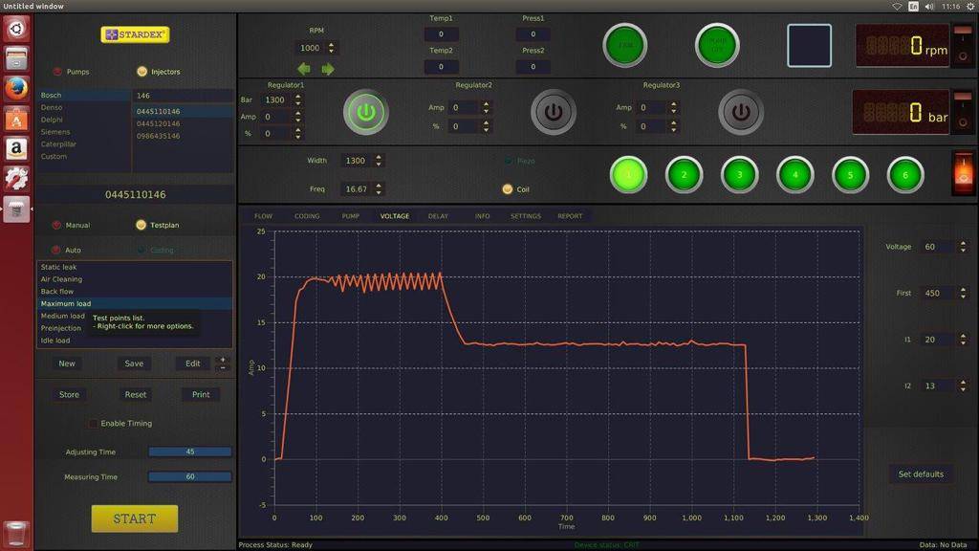Open the SETTINGS tab
Screen dimensions: 979x551
tap(526, 216)
